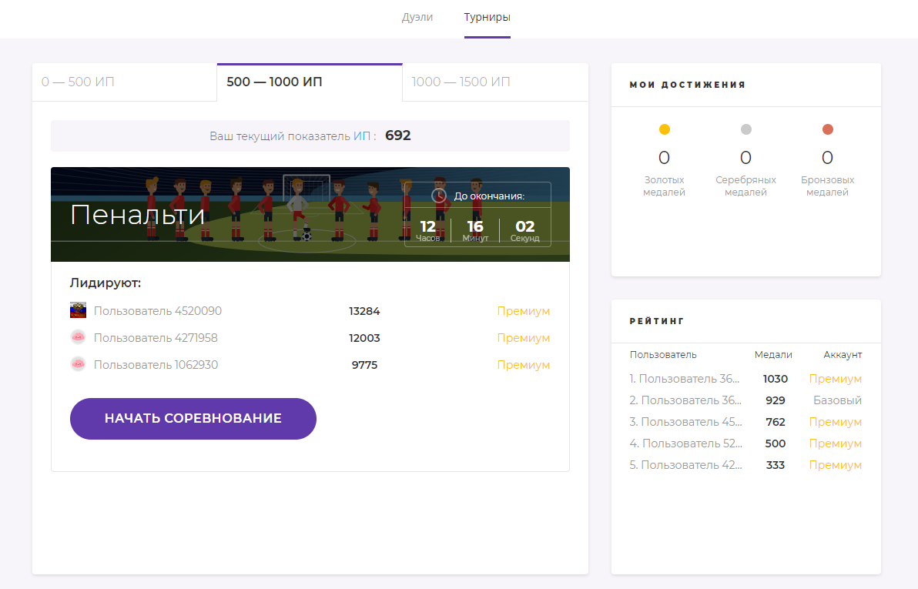Click the gold medal circle icon

click(664, 129)
